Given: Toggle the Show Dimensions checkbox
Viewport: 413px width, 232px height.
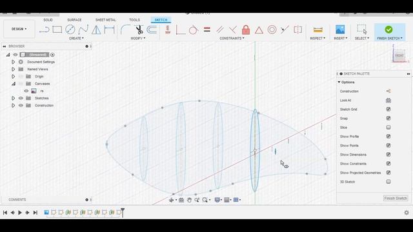Looking at the screenshot, I should point(388,155).
